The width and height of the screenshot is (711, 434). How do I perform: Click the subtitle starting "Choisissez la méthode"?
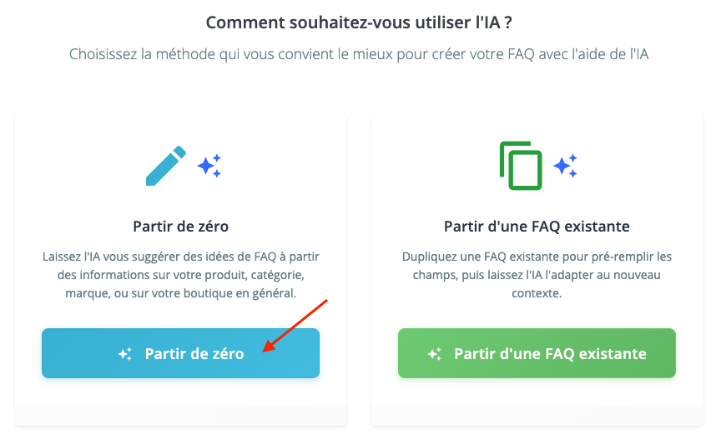[x=359, y=55]
